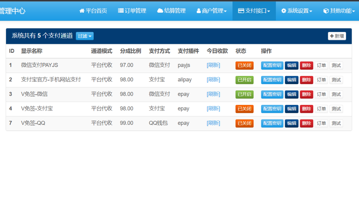Click the 新增 add channel button
359x202 pixels.
337,36
